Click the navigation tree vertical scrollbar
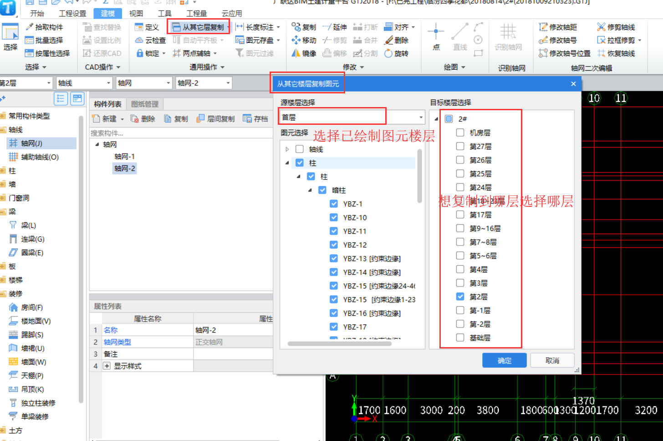This screenshot has height=441, width=663. pyautogui.click(x=81, y=260)
